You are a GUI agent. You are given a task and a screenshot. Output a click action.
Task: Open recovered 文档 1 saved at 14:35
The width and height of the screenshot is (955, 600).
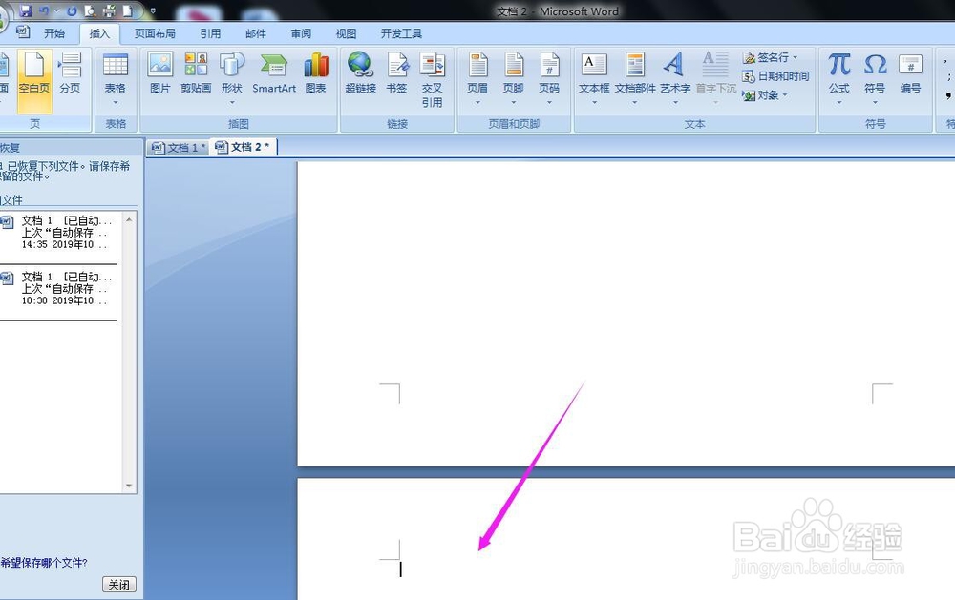tap(58, 233)
